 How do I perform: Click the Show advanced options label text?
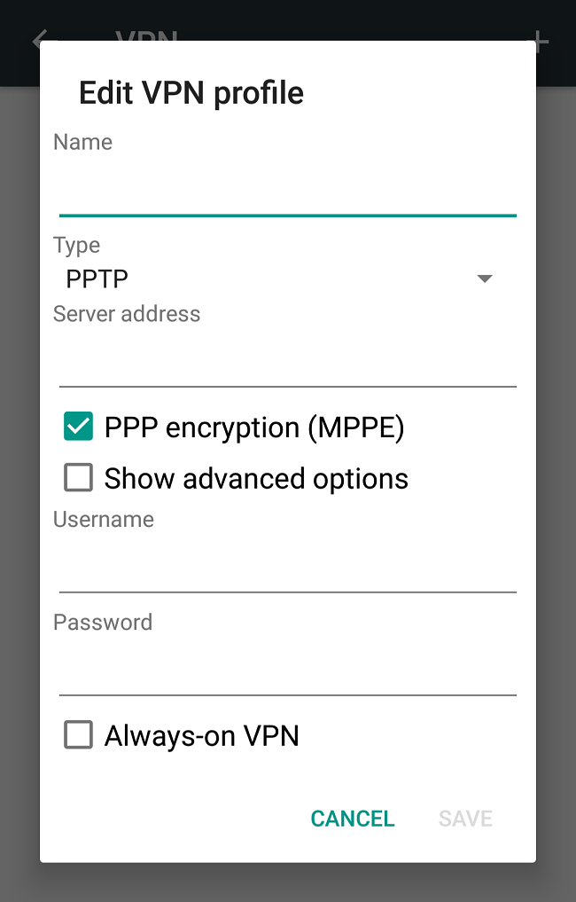[x=256, y=477]
